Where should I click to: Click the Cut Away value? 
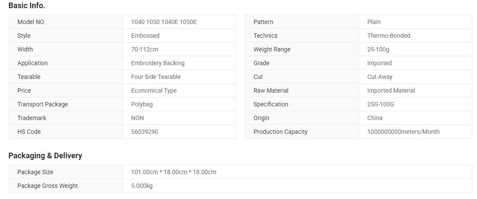point(380,77)
